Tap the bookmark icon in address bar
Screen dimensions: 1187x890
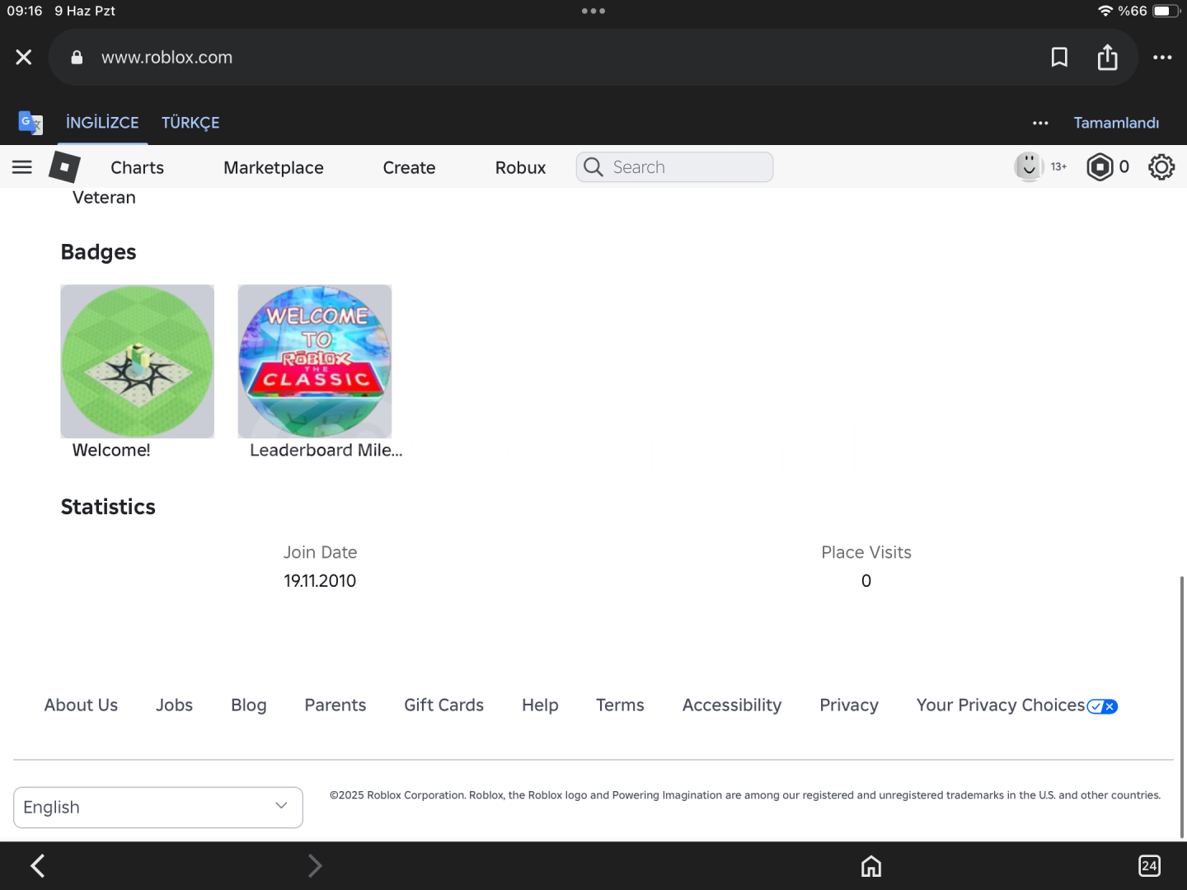(x=1059, y=57)
